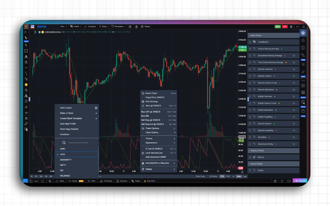Choose Reset Chart from context menu
The image size is (330, 206).
tap(151, 93)
